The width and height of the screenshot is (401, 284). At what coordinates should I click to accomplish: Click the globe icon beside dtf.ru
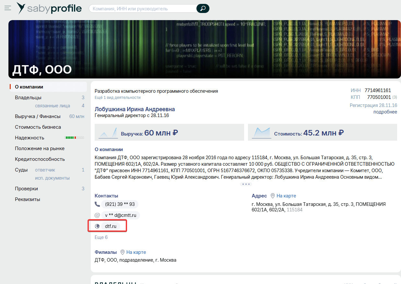(x=97, y=226)
